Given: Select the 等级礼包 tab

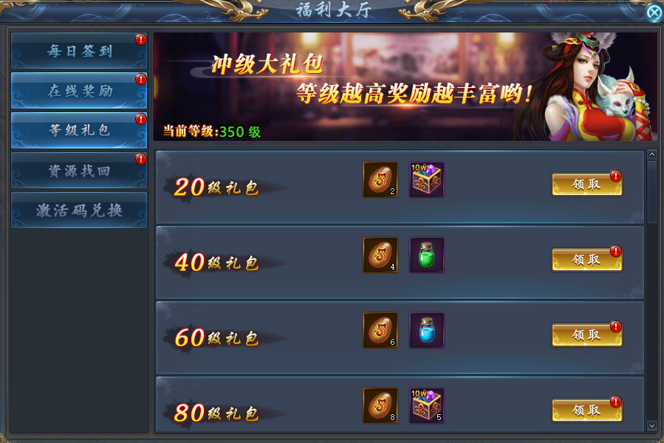Looking at the screenshot, I should click(x=79, y=130).
